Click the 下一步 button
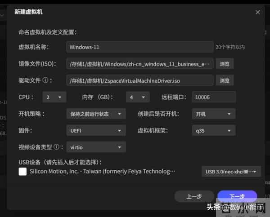 pos(237,196)
